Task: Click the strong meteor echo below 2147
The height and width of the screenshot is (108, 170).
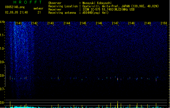Action: point(118,79)
